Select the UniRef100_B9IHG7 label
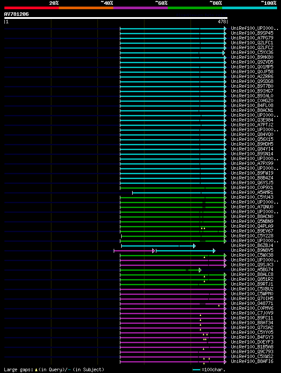The image size is (281, 373). click(252, 91)
